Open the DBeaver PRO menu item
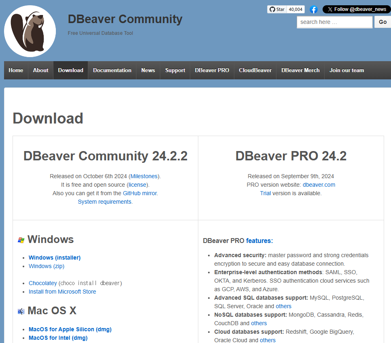 click(x=212, y=70)
